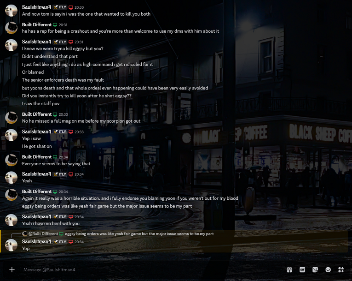The image size is (352, 281).
Task: Click the red monitor icon beside 20:34 Yep message
Action: (71, 242)
